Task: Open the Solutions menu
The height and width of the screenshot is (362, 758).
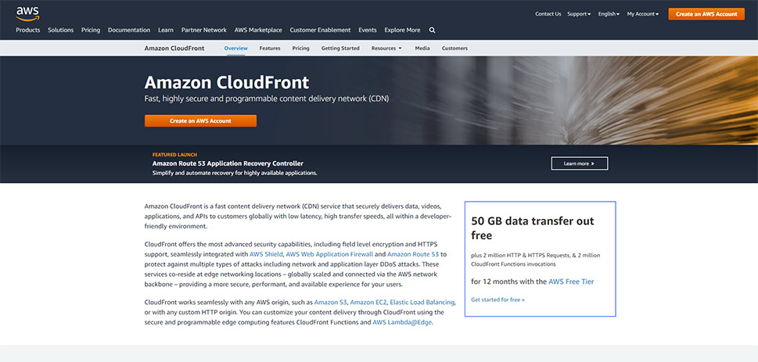Action: click(60, 30)
